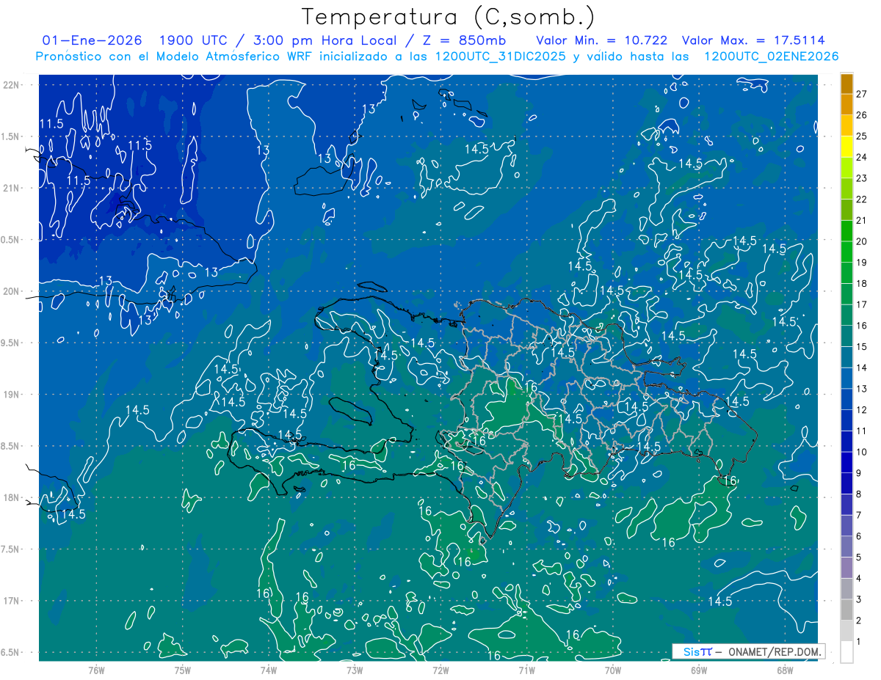The width and height of the screenshot is (881, 680).
Task: Click the color scale label 12
Action: click(861, 409)
